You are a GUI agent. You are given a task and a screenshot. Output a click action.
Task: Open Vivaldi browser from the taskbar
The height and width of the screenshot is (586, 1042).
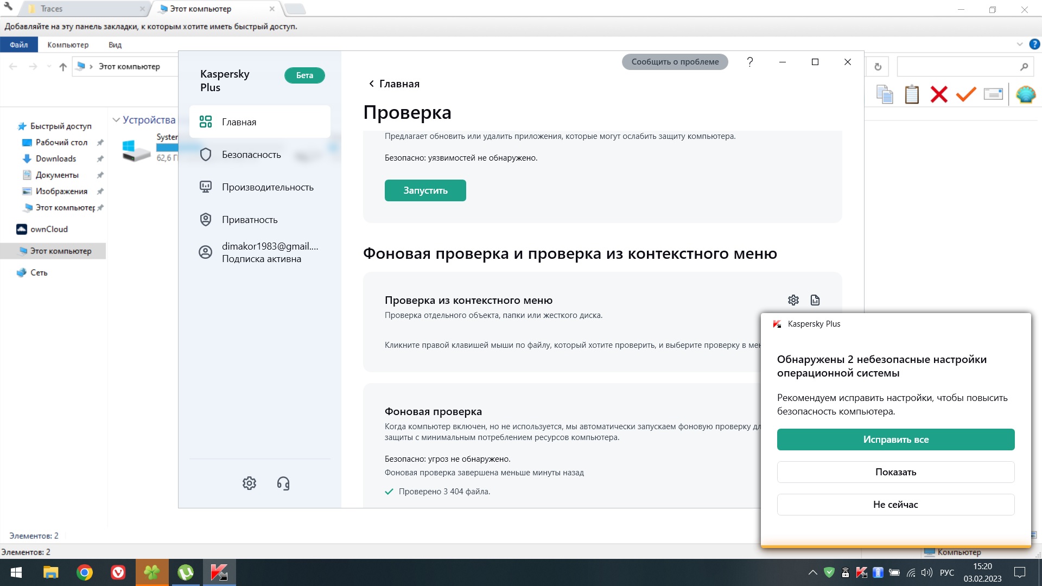coord(118,572)
